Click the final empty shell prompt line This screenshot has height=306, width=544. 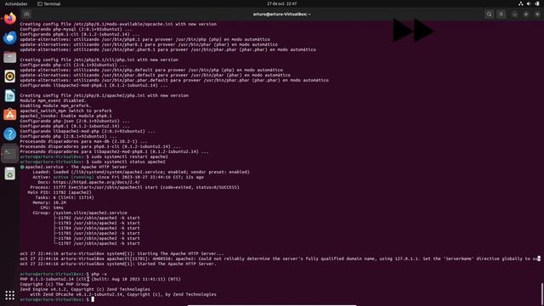coord(57,299)
